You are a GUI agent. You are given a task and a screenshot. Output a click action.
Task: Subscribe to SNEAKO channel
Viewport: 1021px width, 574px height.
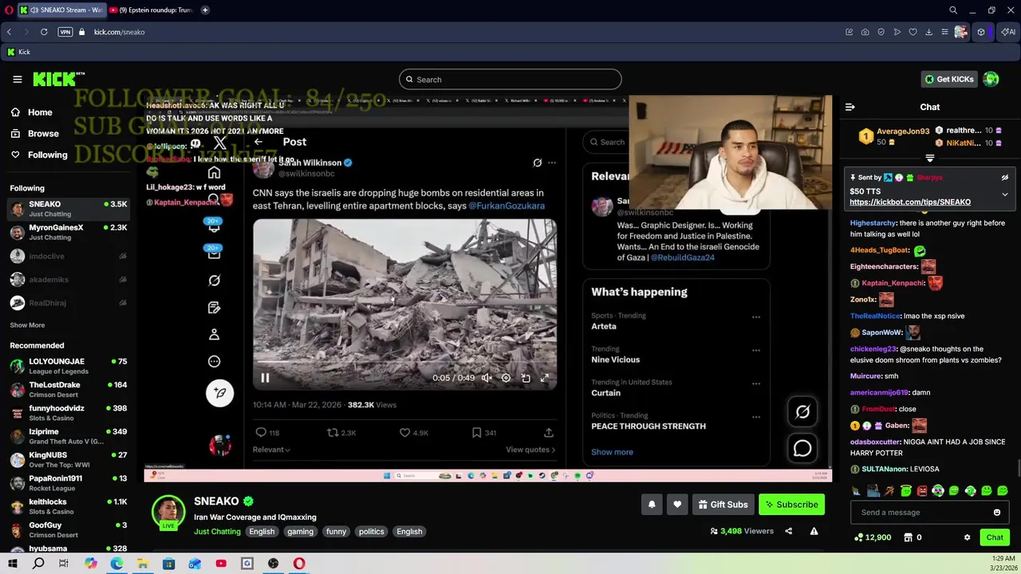click(791, 505)
